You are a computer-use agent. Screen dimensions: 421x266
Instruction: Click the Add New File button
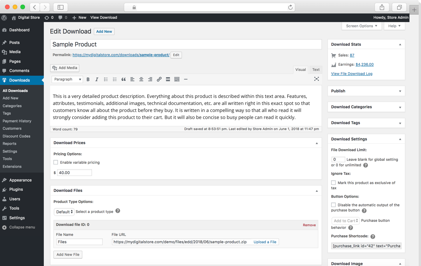68,254
